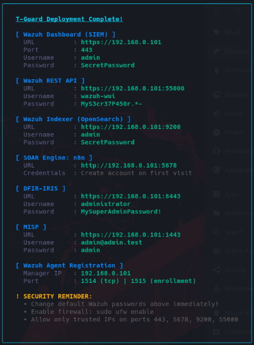
Task: Click the 'DFIR-IRIS' section header
Action: (41, 188)
